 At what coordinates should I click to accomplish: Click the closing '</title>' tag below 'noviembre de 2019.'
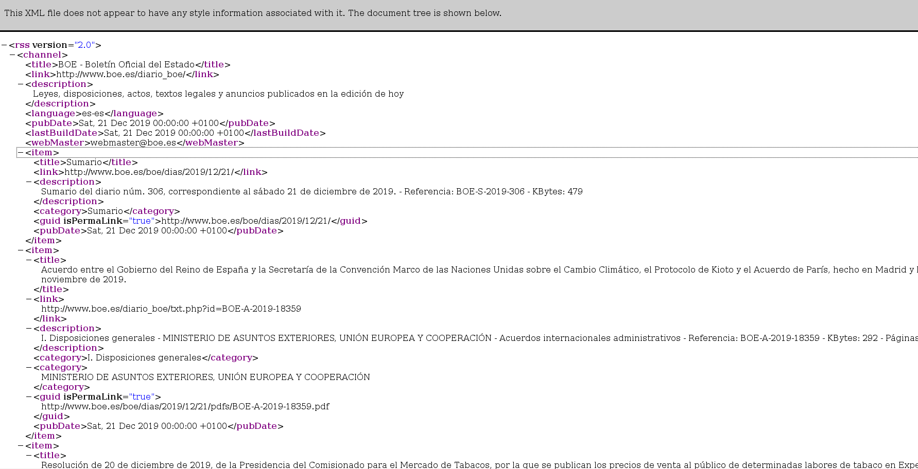point(51,290)
